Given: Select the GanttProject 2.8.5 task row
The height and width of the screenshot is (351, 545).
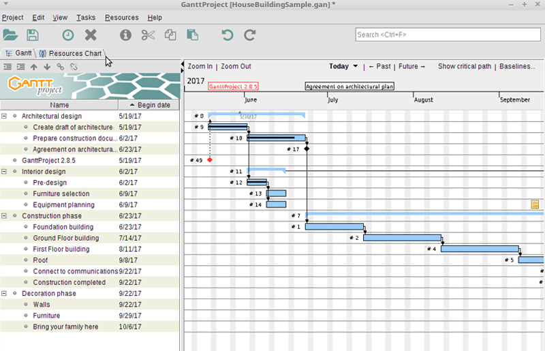Looking at the screenshot, I should point(90,160).
